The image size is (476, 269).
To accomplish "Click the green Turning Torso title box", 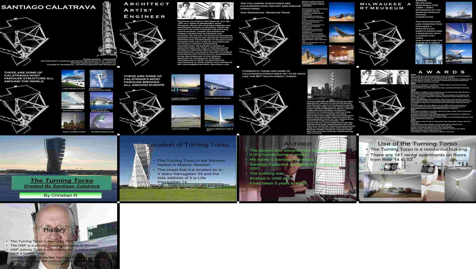I will (x=61, y=183).
